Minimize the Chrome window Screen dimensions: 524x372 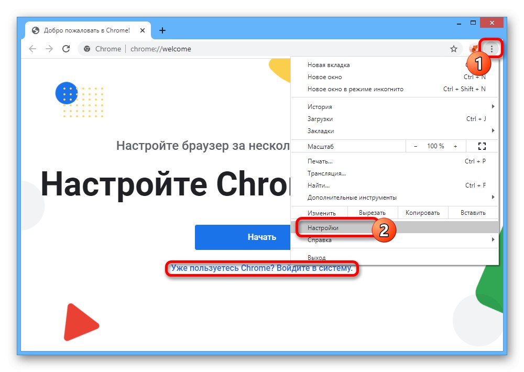pos(459,23)
